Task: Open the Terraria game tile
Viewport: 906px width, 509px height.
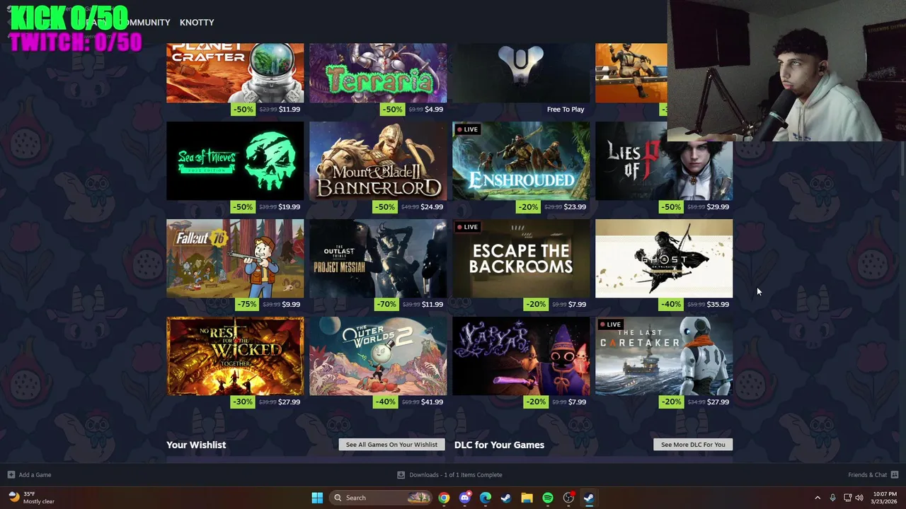Action: [x=378, y=73]
